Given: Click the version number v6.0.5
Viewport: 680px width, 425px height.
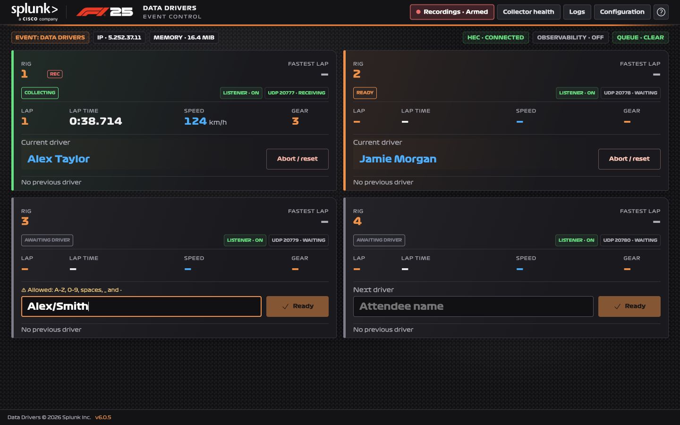Looking at the screenshot, I should 103,417.
